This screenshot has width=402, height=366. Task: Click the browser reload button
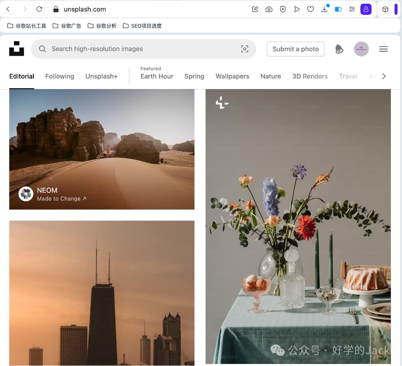point(39,9)
